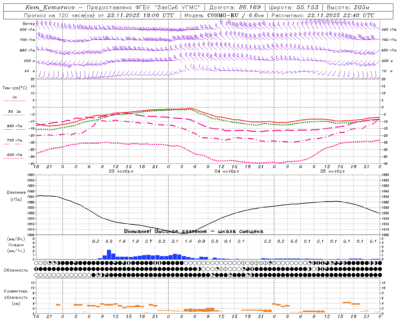Viewport: 398px width, 319px height.
Task: Click the 'Конвективн.' convective cloud label
Action: pyautogui.click(x=16, y=291)
